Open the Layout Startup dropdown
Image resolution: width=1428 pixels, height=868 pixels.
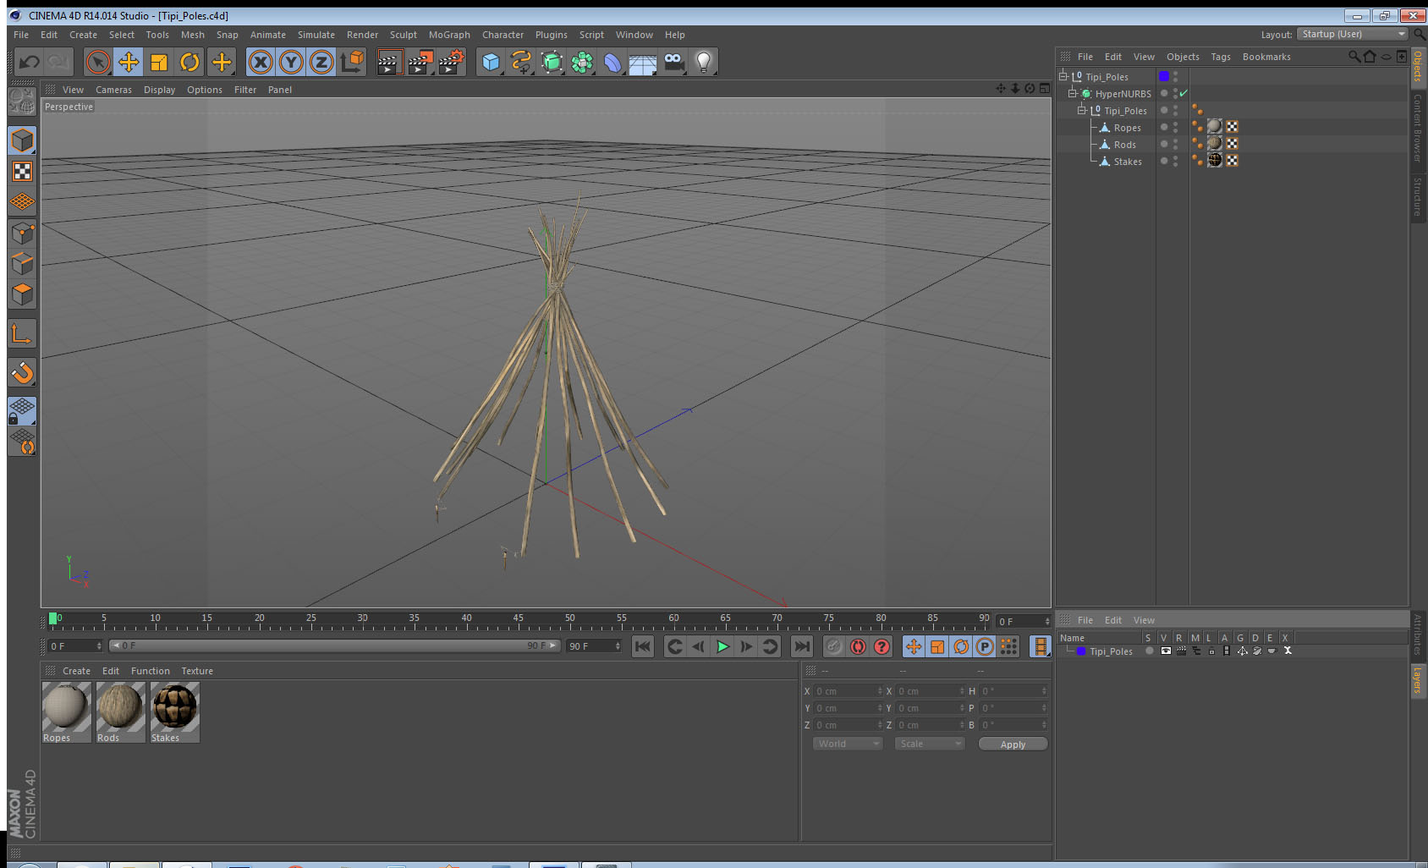1352,34
